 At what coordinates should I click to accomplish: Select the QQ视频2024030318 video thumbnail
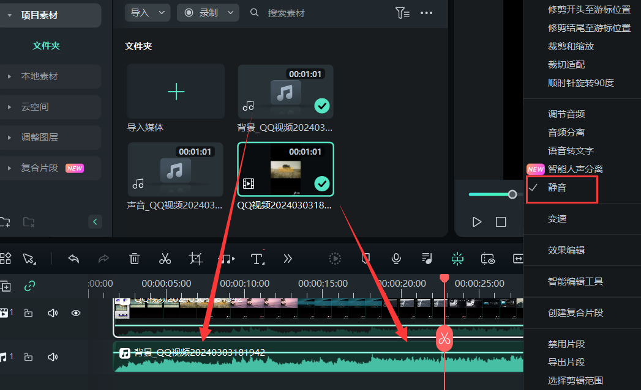[x=285, y=169]
